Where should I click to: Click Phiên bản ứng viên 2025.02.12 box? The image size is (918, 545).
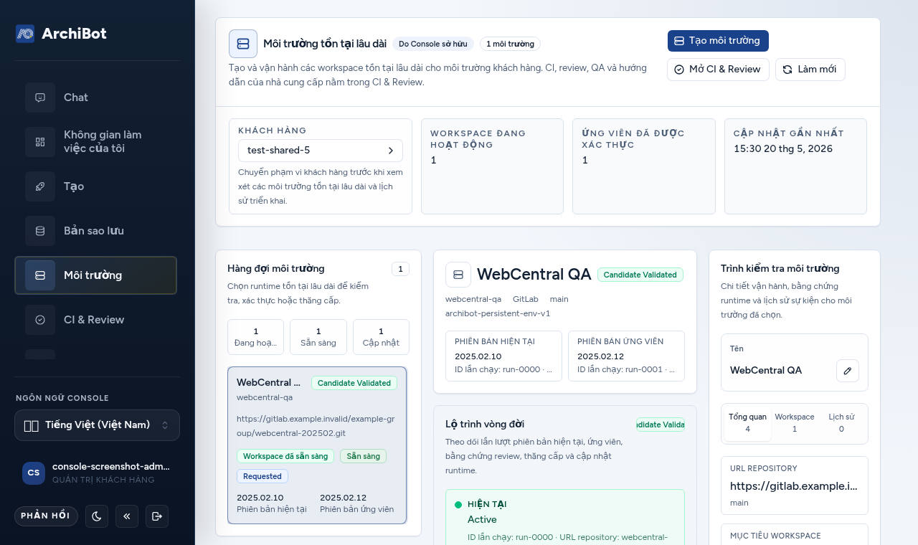626,356
